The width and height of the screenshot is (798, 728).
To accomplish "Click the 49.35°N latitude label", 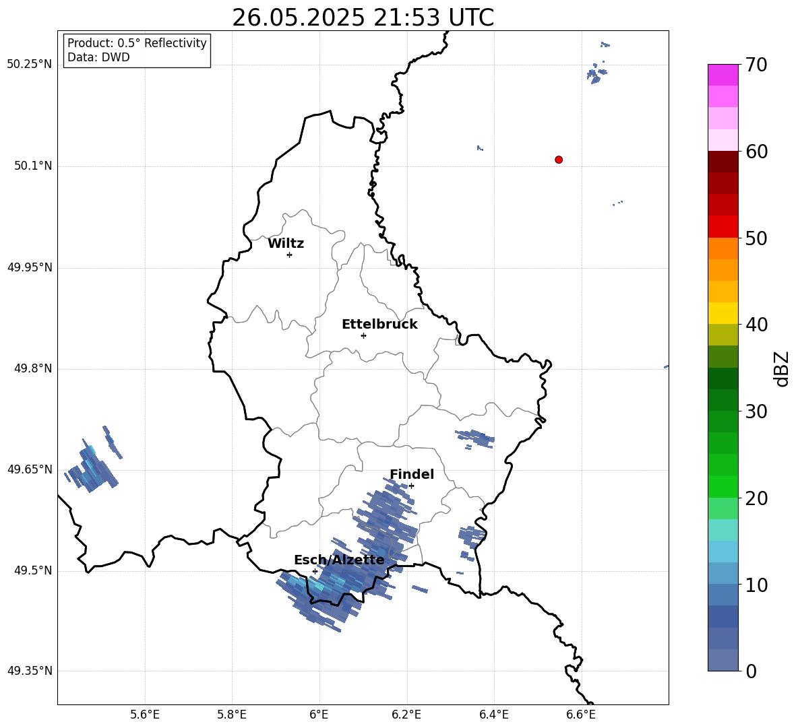I will point(30,671).
